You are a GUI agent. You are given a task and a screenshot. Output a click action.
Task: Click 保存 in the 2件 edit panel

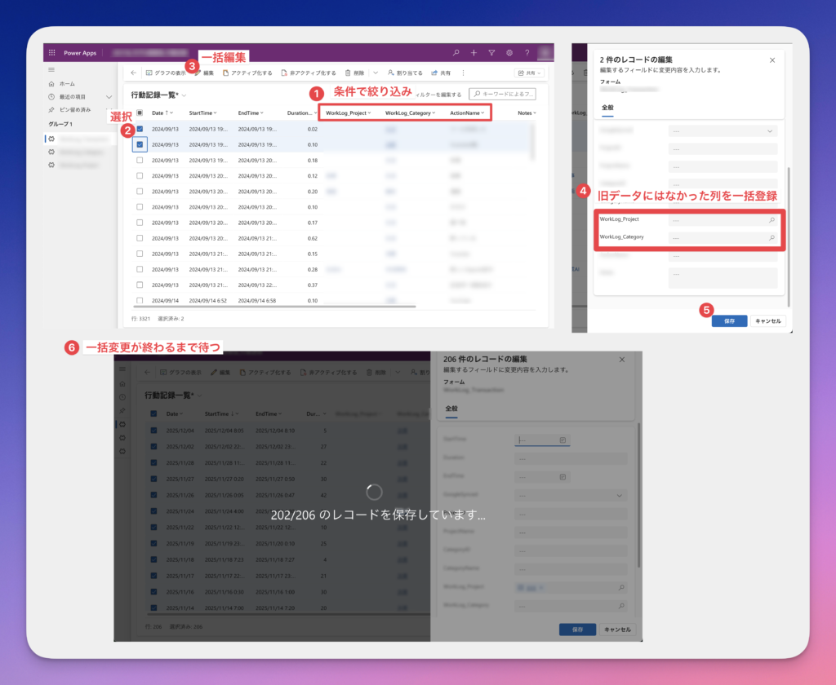[x=729, y=321]
